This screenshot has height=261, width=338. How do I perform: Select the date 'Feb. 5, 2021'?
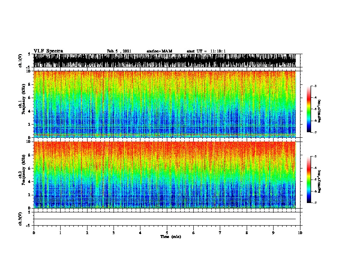pyautogui.click(x=119, y=51)
